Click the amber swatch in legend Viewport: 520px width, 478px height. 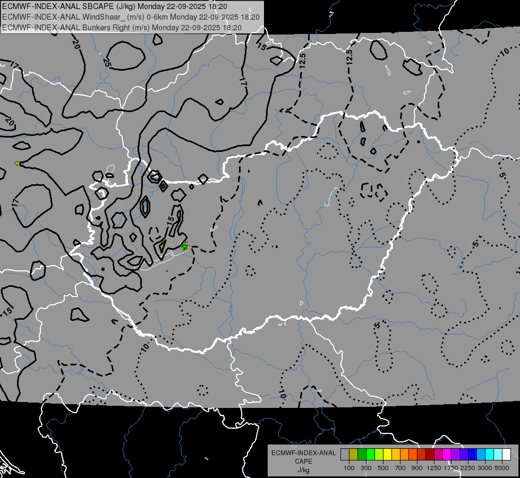tap(396, 455)
